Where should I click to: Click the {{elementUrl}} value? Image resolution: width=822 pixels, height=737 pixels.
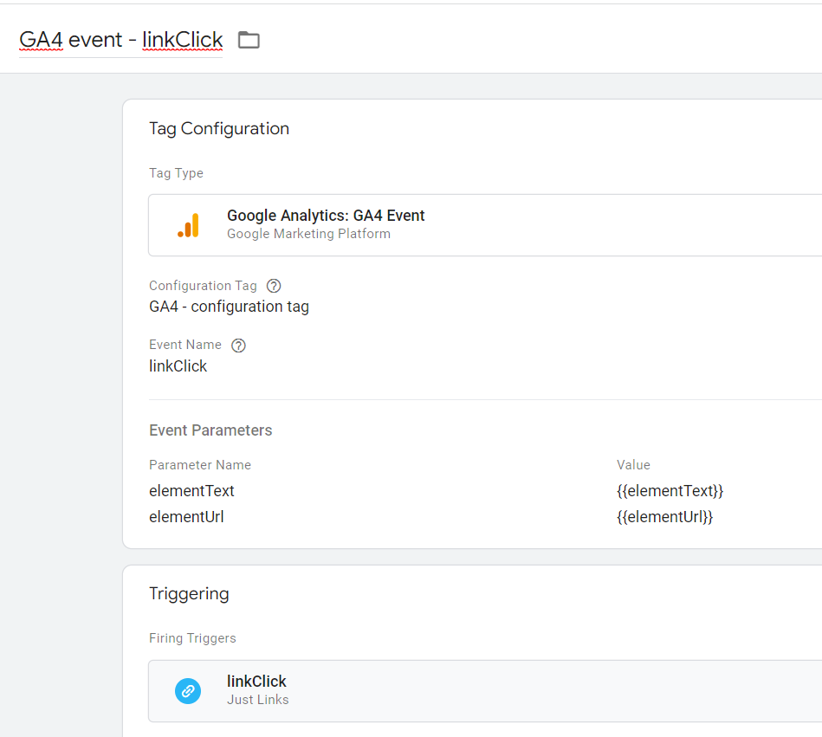664,517
